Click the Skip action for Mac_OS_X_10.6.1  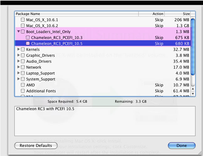click(x=159, y=20)
